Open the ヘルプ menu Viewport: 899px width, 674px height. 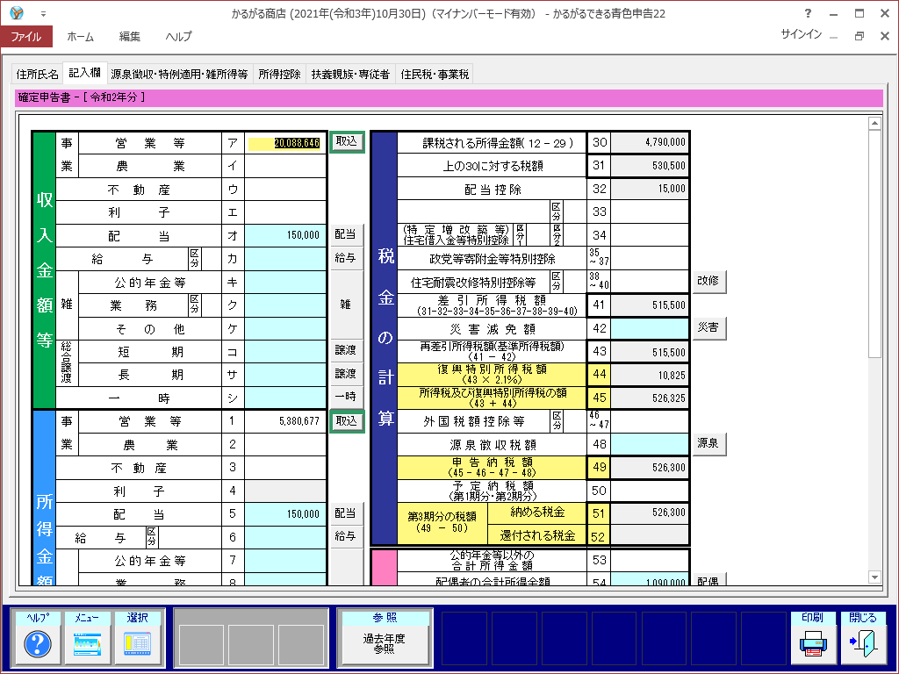pos(179,36)
